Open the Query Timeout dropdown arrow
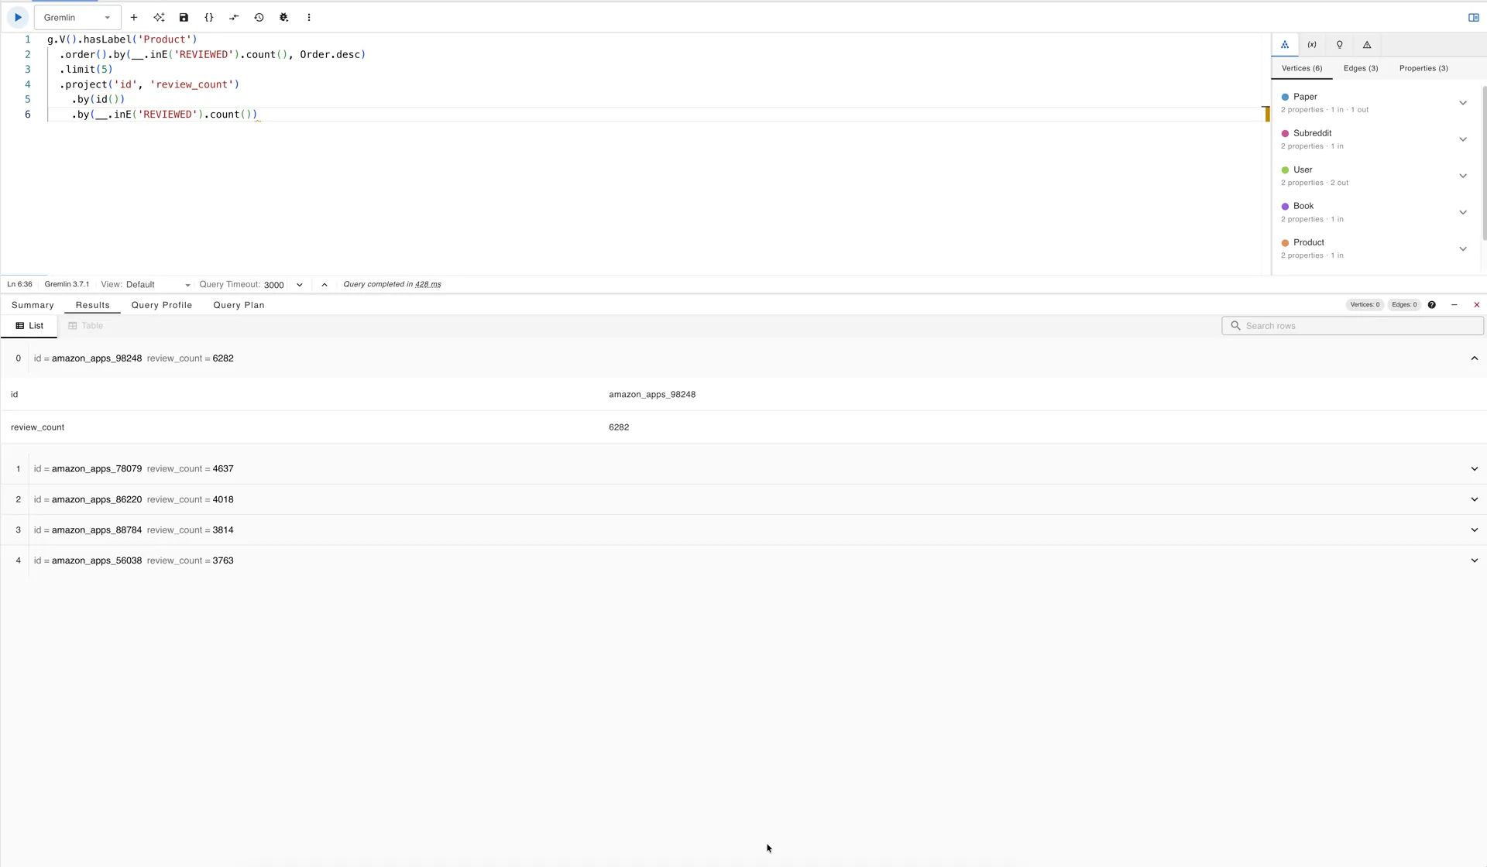This screenshot has width=1487, height=867. click(x=299, y=285)
